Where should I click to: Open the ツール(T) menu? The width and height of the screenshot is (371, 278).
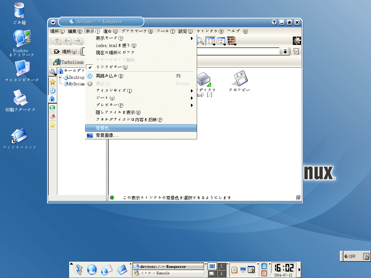(166, 31)
